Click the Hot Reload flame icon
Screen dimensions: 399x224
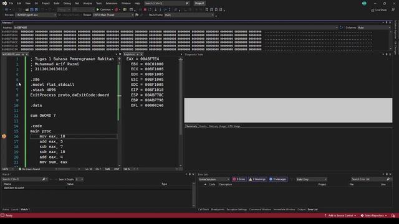(117, 10)
